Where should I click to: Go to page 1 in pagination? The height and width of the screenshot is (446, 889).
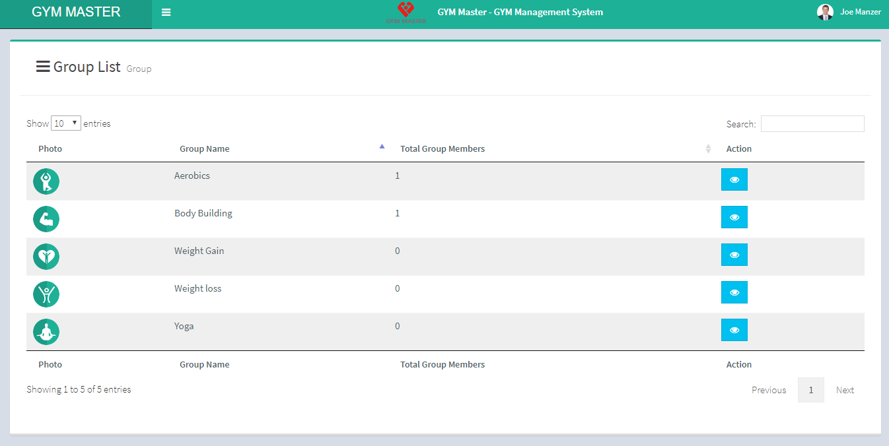pos(810,390)
